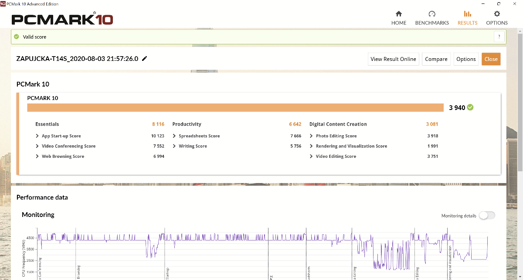The width and height of the screenshot is (523, 280).
Task: Click the green check next to 3 940
Action: (470, 107)
